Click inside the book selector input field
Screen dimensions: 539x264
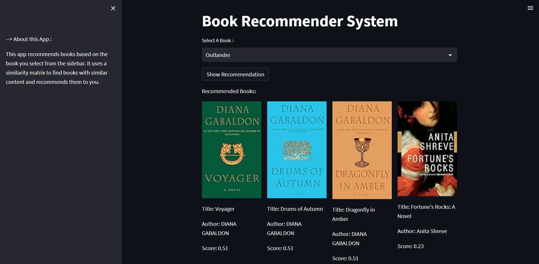click(319, 55)
